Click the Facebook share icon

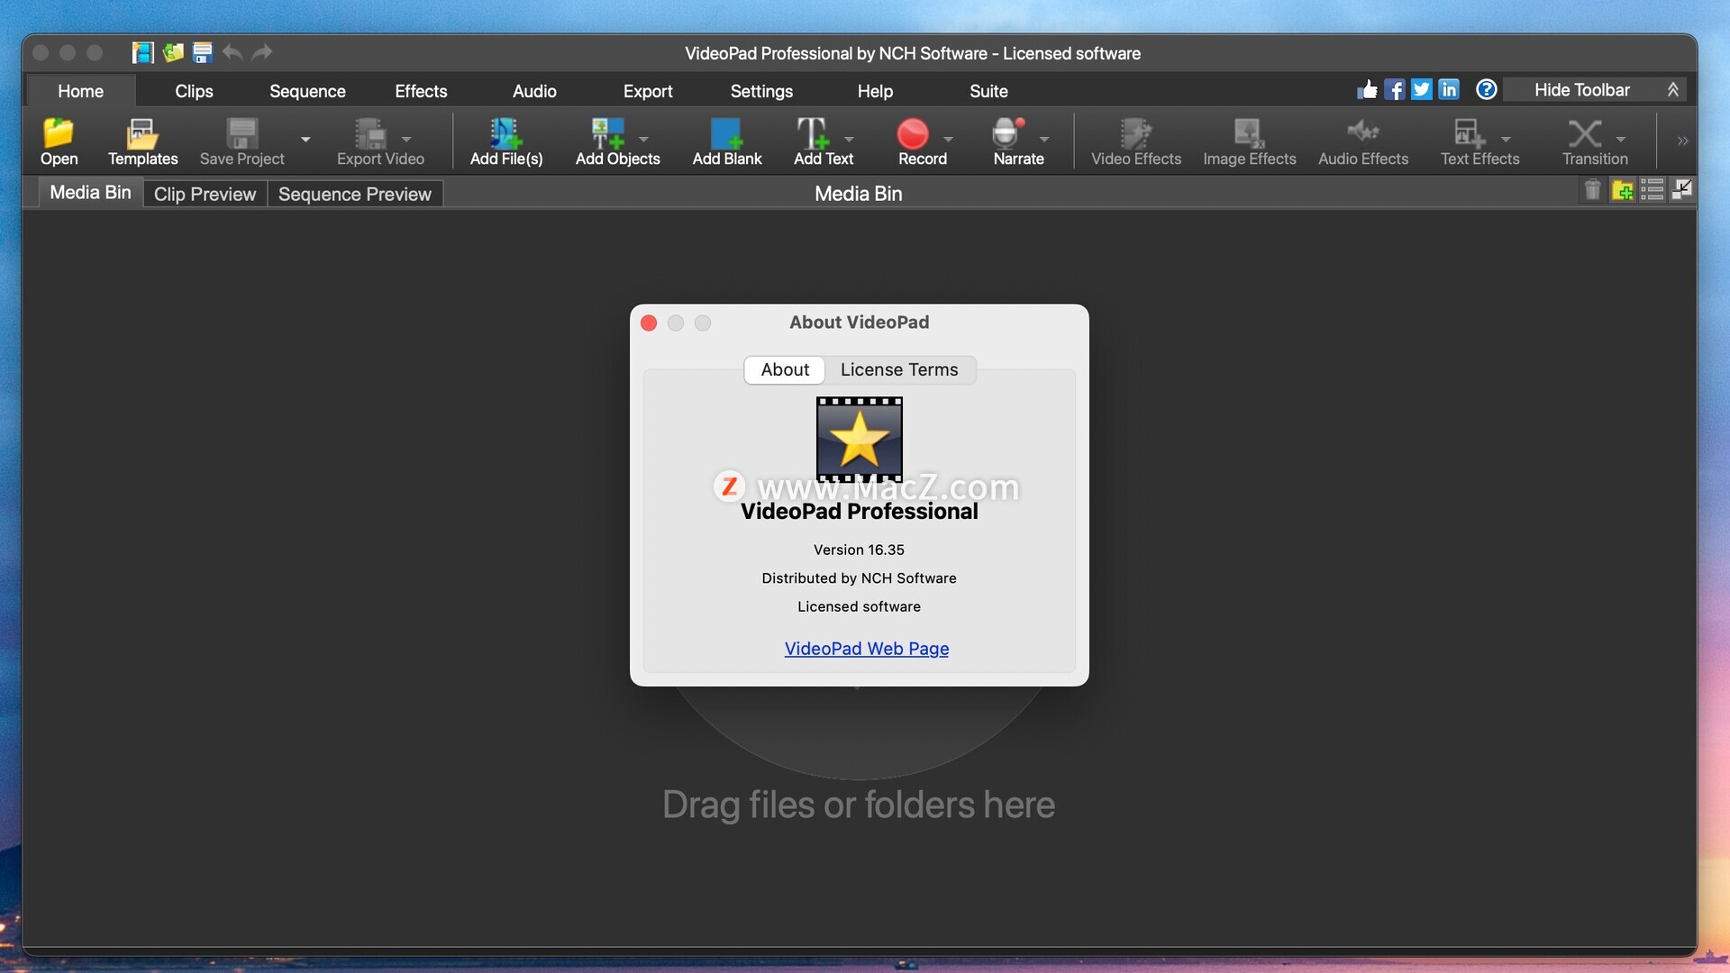[1394, 90]
